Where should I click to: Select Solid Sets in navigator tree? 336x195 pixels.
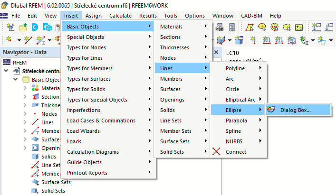point(53,191)
